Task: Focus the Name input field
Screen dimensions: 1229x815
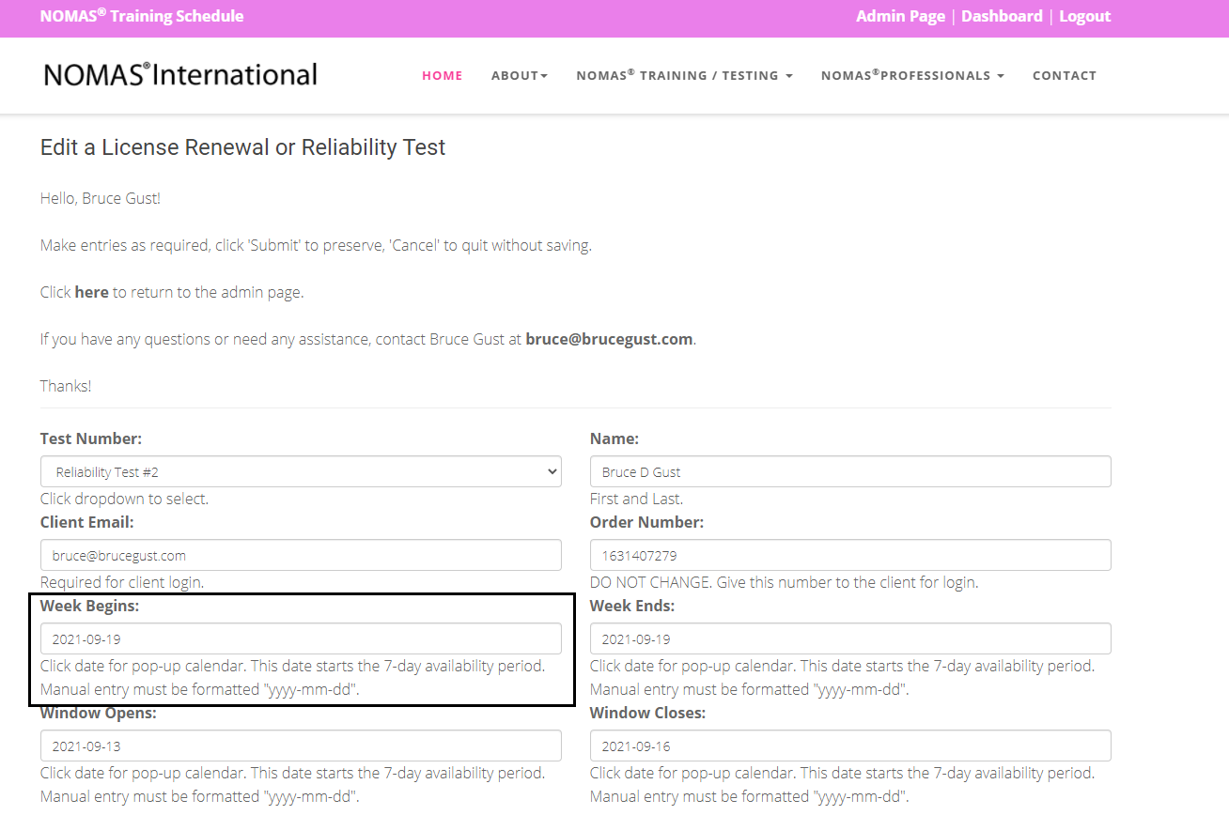Action: pos(850,472)
